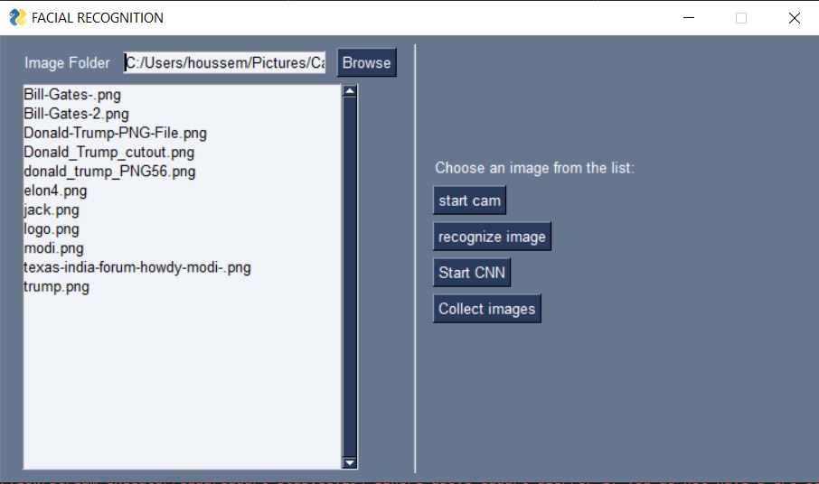Click the recognize image button
This screenshot has width=819, height=484.
492,237
